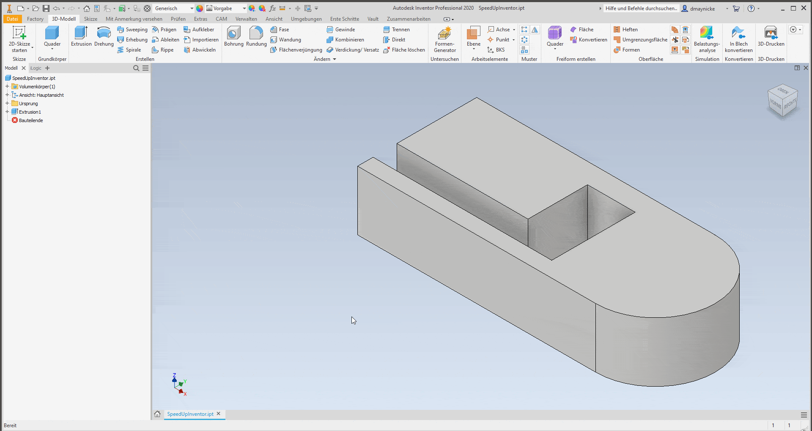Screen dimensions: 812x431
Task: Select the Extrusion tool
Action: pos(81,38)
